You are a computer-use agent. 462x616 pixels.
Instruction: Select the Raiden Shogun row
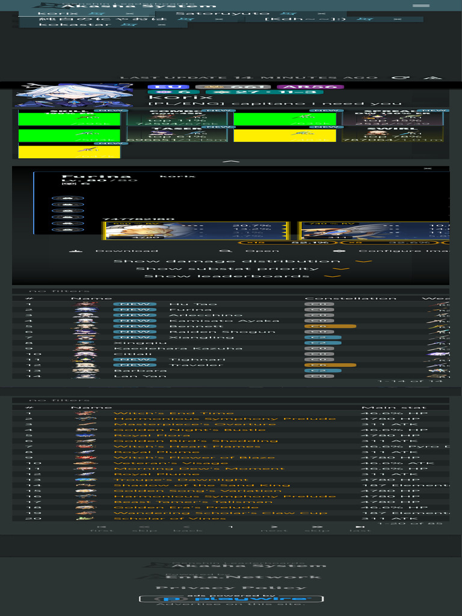230,331
